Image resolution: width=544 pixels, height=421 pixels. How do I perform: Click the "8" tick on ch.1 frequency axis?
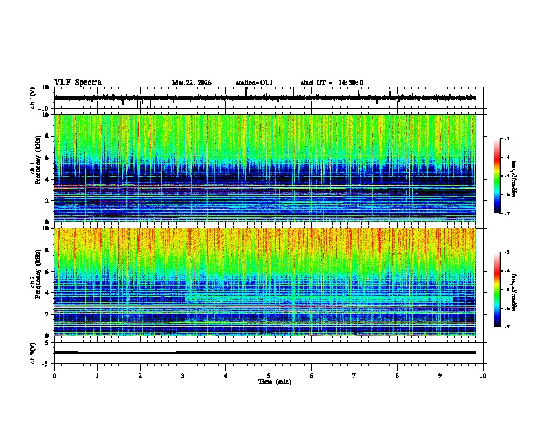[47, 136]
